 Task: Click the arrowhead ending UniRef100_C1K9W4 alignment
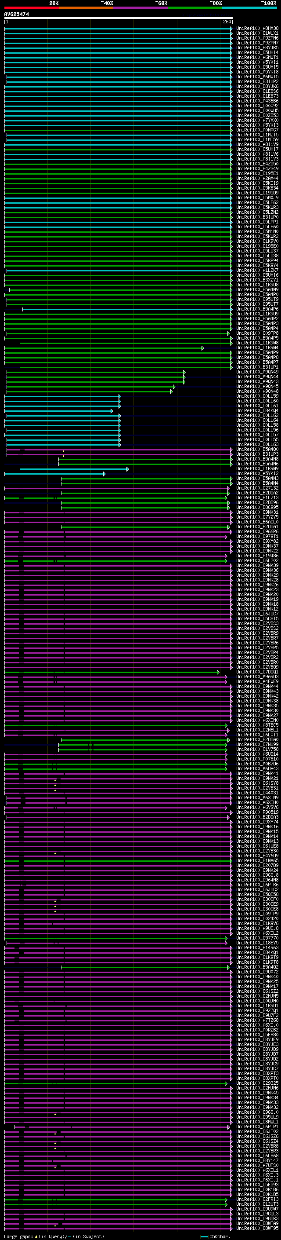click(203, 348)
